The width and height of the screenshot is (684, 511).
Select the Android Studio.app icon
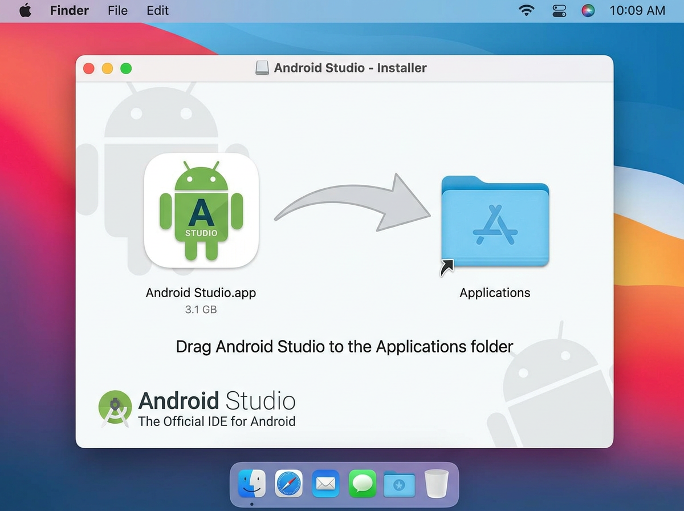point(201,211)
